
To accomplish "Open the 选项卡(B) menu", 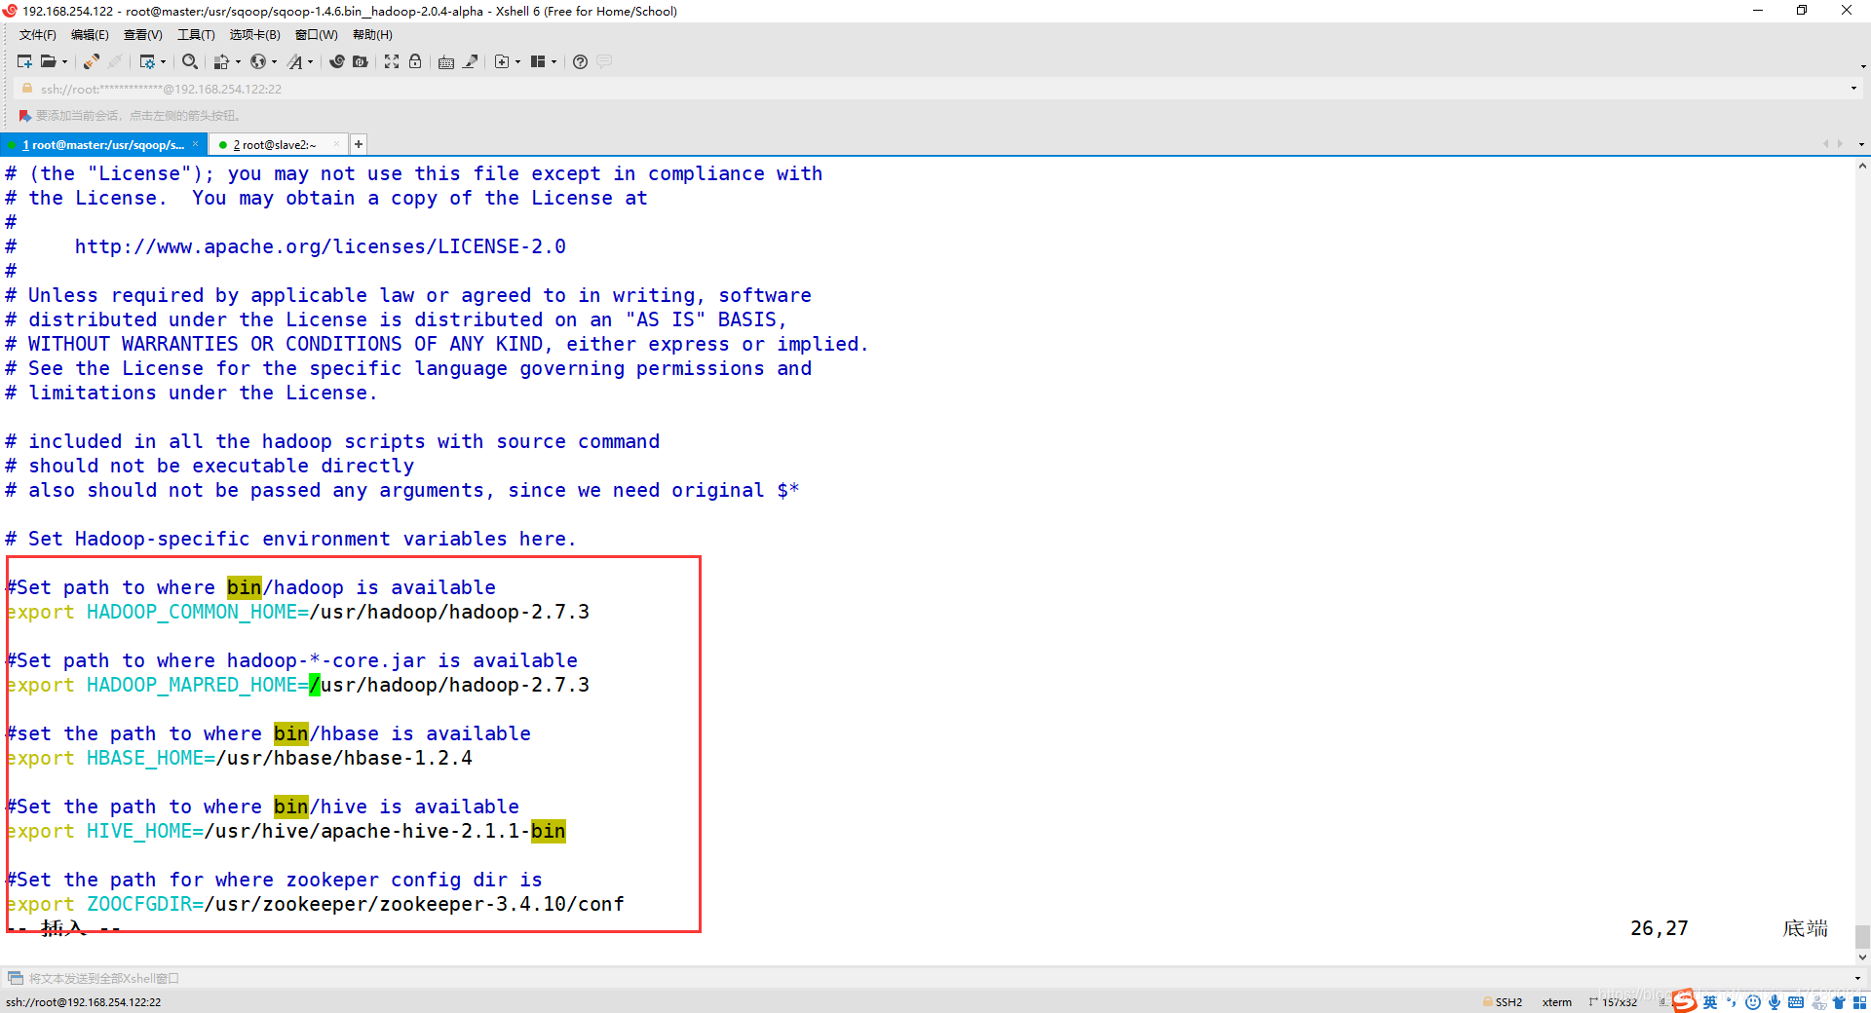I will click(254, 35).
